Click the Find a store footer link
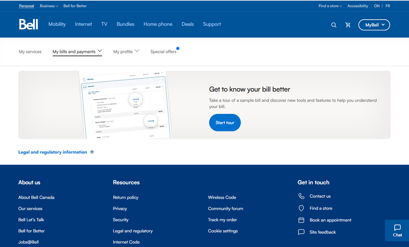409x247 pixels. (321, 208)
